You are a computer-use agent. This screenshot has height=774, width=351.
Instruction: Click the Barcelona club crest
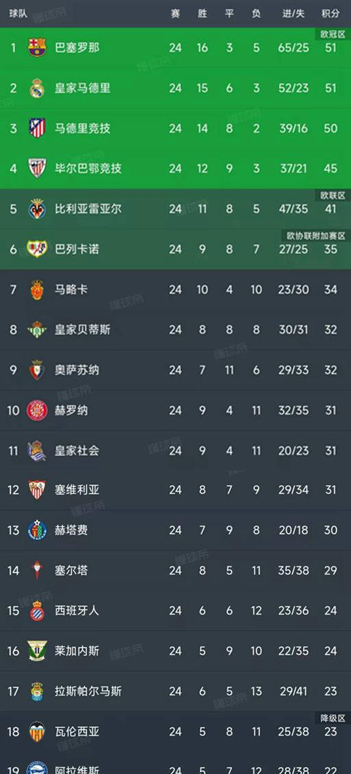(37, 48)
